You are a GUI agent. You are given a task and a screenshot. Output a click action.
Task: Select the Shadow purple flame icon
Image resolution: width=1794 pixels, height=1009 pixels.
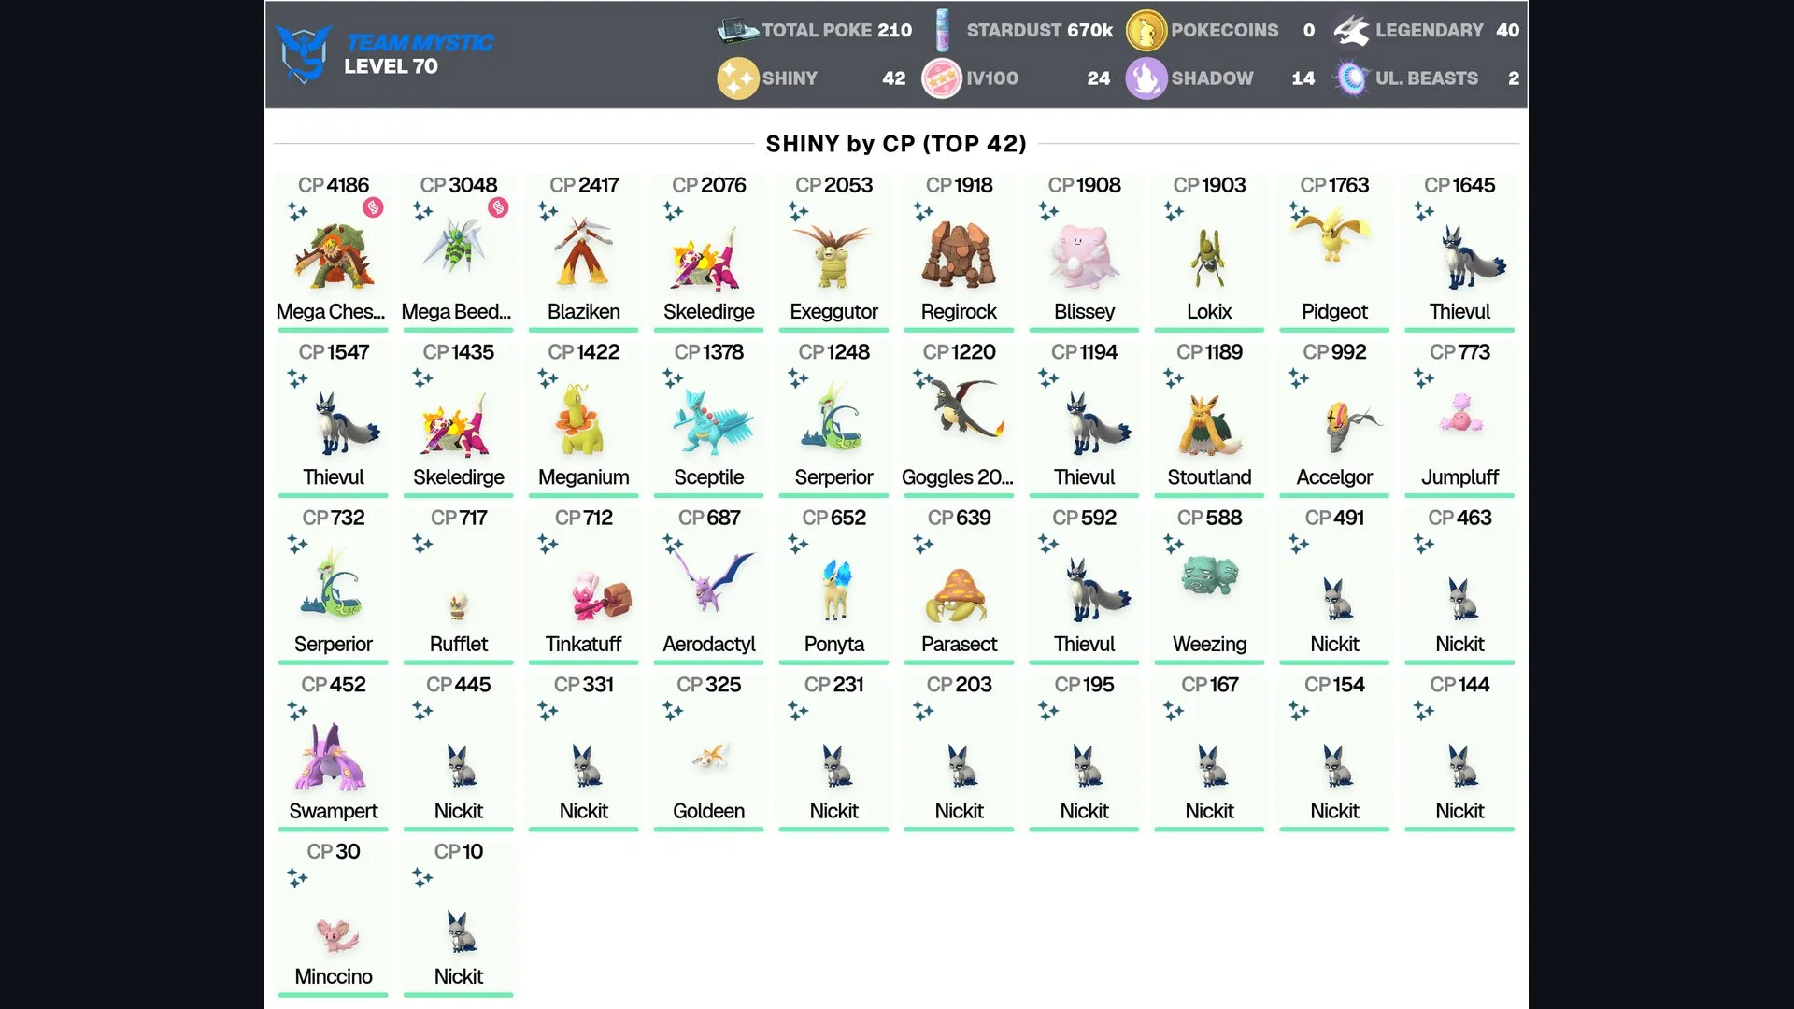(x=1146, y=78)
